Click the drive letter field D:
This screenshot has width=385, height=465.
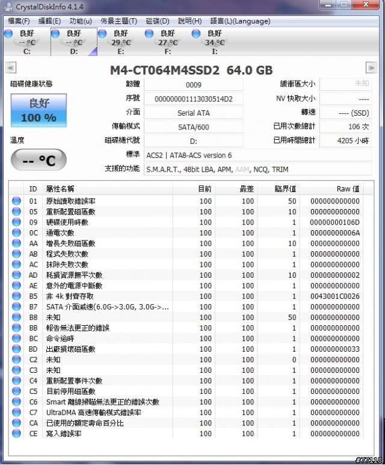(194, 141)
